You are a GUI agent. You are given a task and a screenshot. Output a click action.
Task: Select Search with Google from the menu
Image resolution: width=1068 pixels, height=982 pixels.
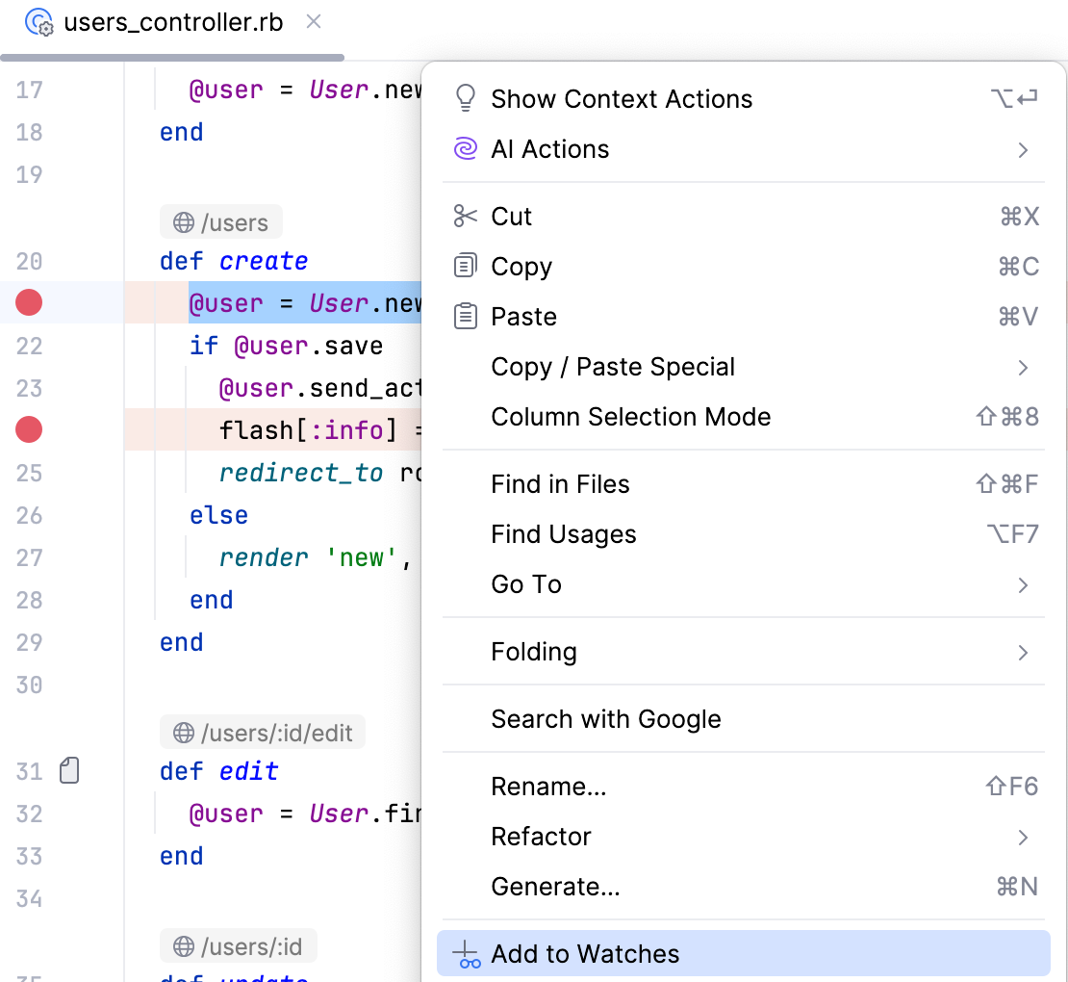(x=606, y=718)
